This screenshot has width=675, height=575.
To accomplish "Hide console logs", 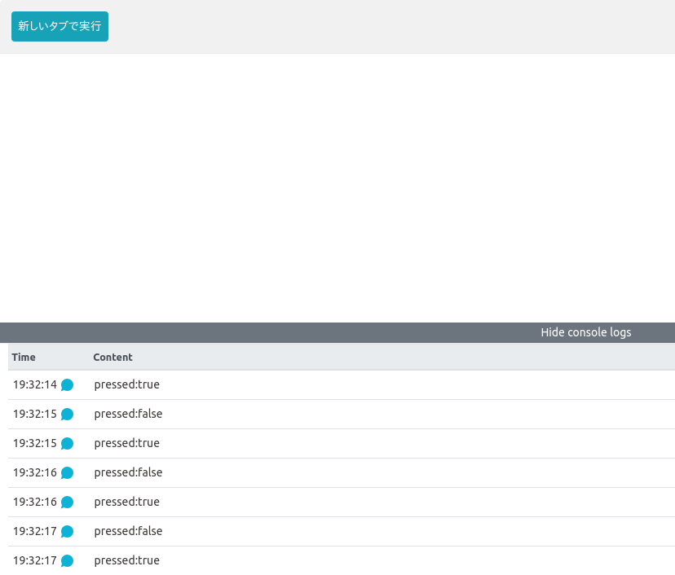I will point(585,332).
